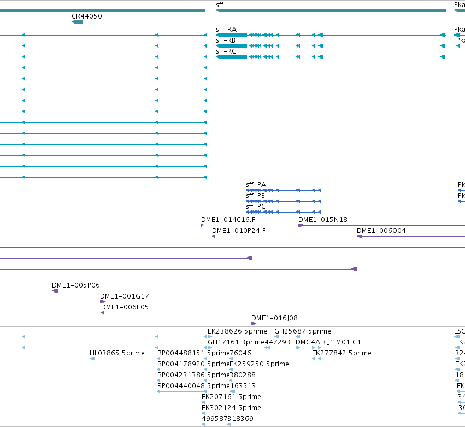Select the DME1-005P06 clone label
The image size is (465, 427).
pos(75,285)
